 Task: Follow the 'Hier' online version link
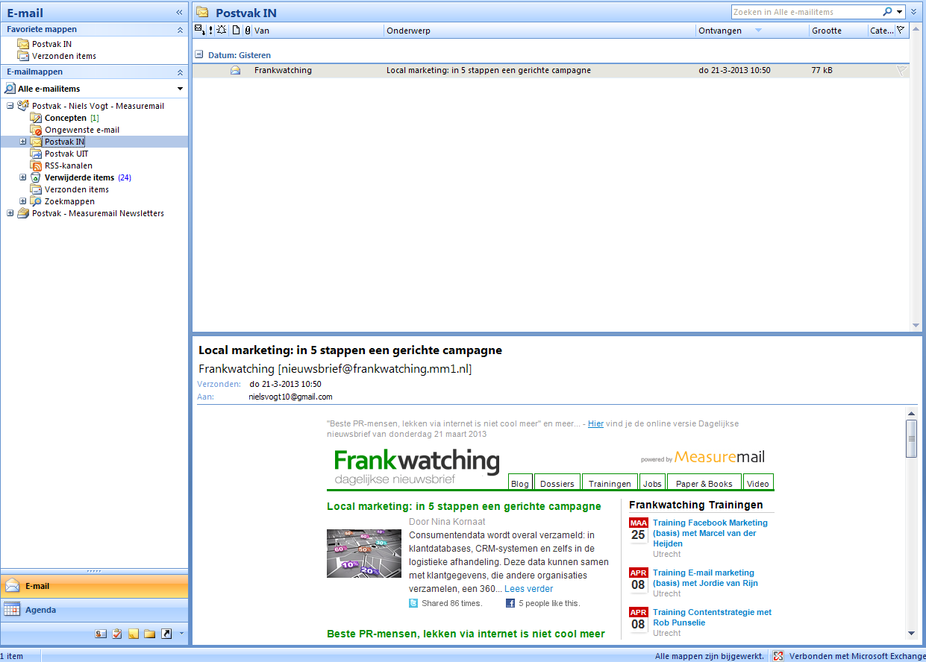point(595,423)
